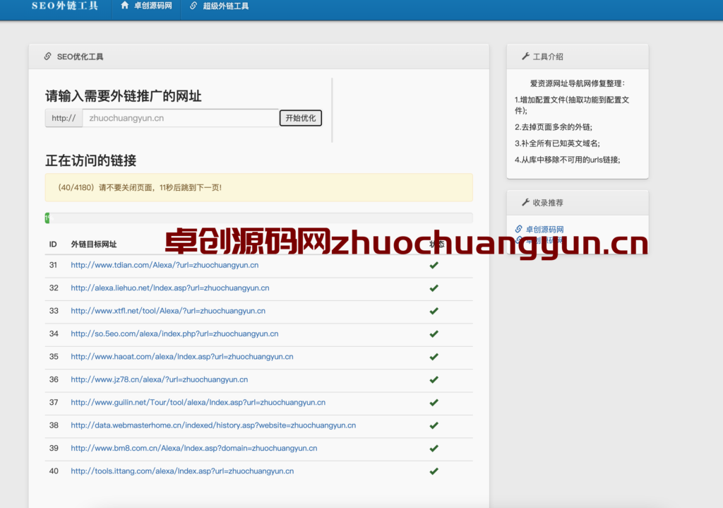Viewport: 723px width, 508px height.
Task: Click ID cell 35 in the table
Action: (x=54, y=357)
